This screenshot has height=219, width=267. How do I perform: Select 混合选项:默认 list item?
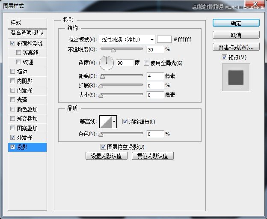click(27, 33)
